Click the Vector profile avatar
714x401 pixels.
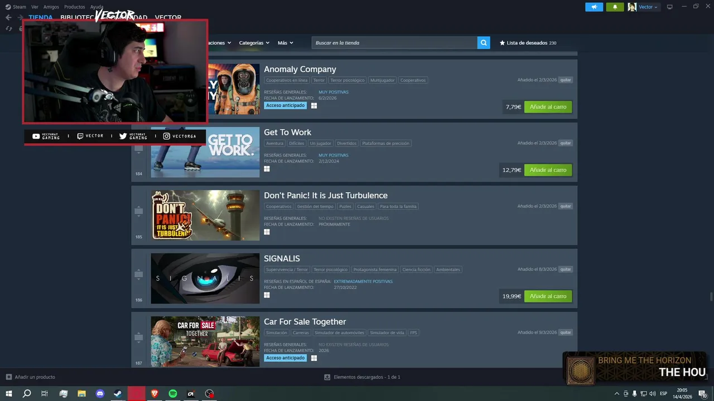tap(632, 7)
